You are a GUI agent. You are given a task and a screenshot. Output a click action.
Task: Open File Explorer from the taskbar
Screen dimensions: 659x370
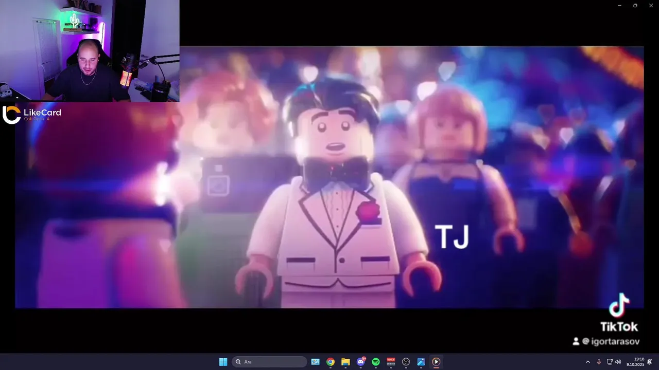coord(345,362)
